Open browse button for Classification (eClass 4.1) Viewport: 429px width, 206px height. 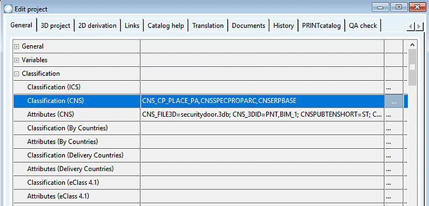[x=394, y=183]
